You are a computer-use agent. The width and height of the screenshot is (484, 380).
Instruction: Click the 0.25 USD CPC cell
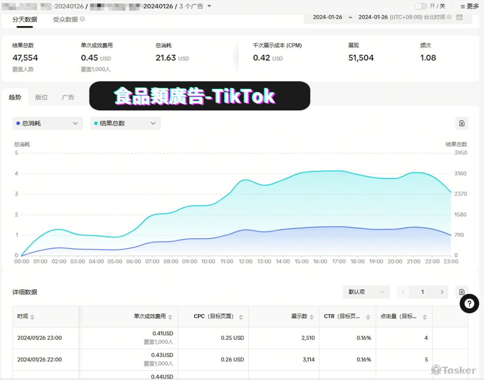[232, 338]
